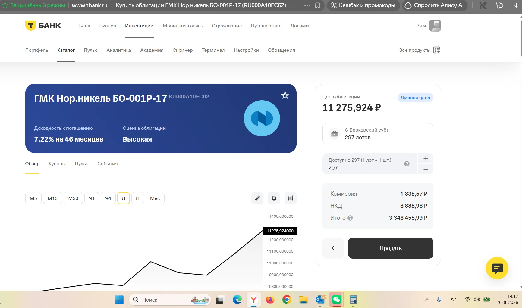This screenshot has width=522, height=308.
Task: Open Академия in the investments menu
Action: click(x=152, y=50)
